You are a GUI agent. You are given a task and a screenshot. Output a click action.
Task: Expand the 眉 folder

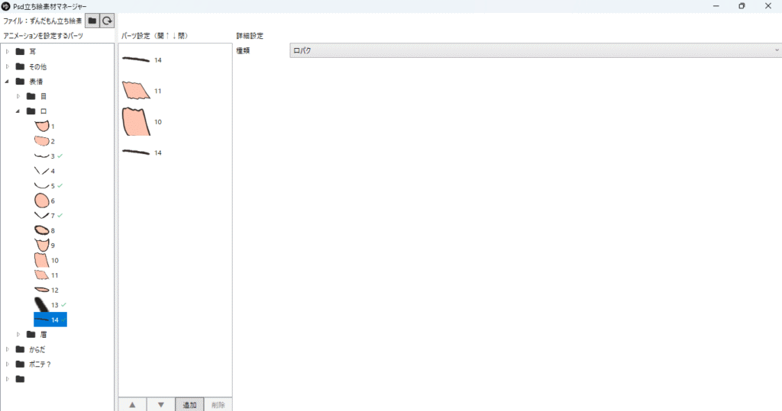pyautogui.click(x=18, y=334)
